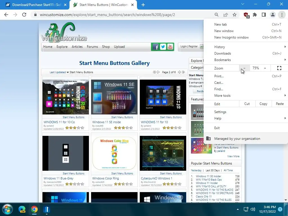The height and width of the screenshot is (216, 288).
Task: Click Exit in Chrome menu
Action: 246,128
